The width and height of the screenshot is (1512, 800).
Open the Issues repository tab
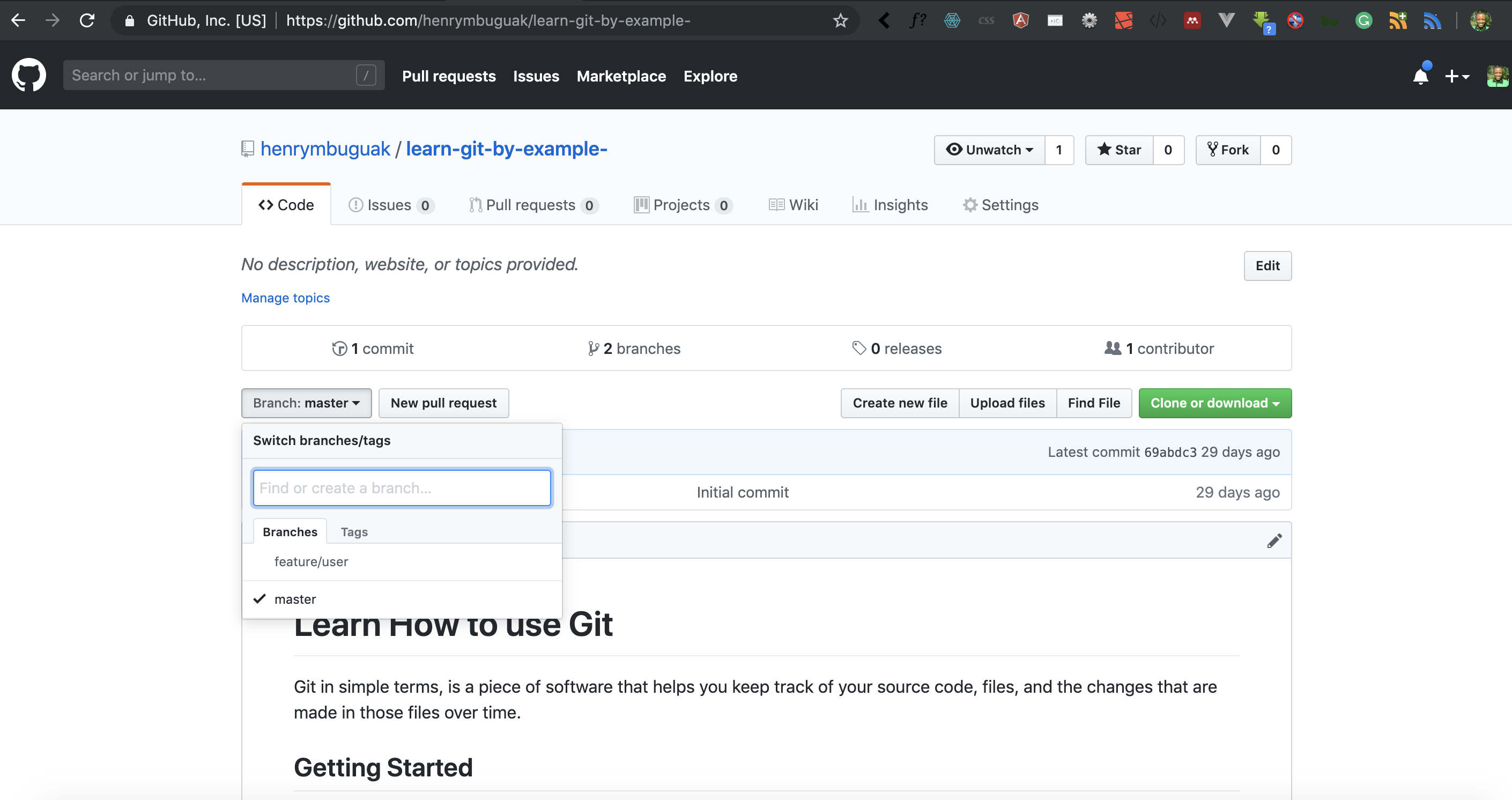391,205
